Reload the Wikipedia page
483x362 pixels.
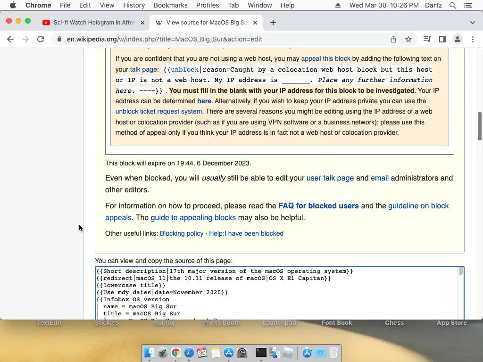(x=41, y=39)
